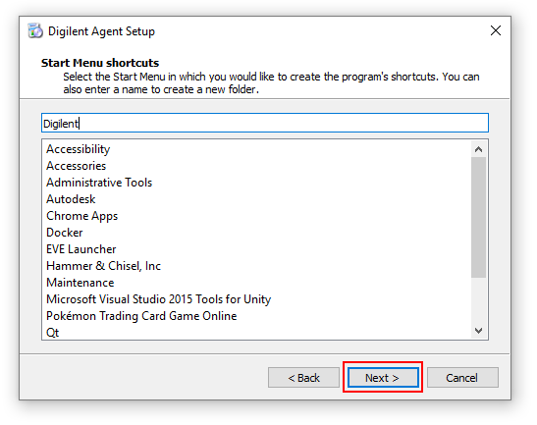Select the Qt folder entry
Screen dimensions: 537x425
(x=52, y=333)
